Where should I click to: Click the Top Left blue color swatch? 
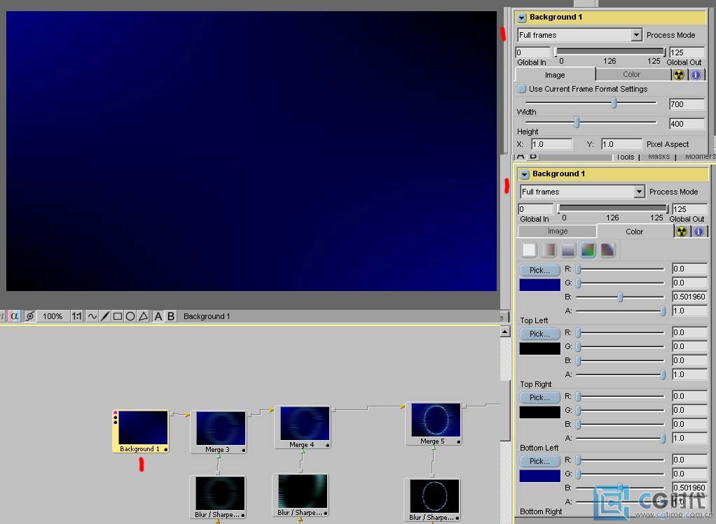539,285
